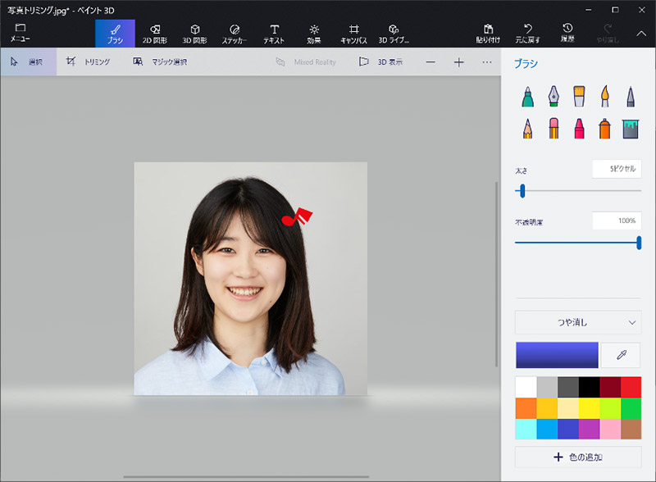Select the Marker brush tool
The width and height of the screenshot is (656, 482).
528,97
